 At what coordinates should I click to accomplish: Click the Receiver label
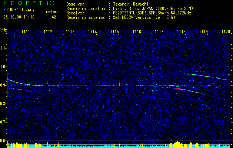[75, 13]
